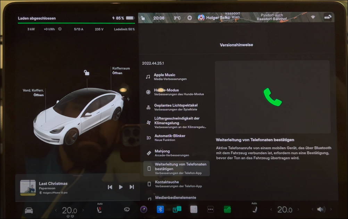The width and height of the screenshot is (348, 219).
Task: Tap the fan icon beside Lüftergeschwindigkeit
Action: (x=149, y=123)
